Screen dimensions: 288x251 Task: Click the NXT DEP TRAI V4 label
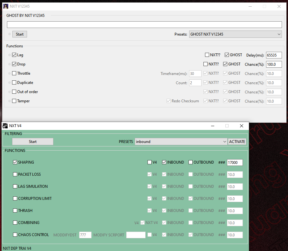[17, 248]
